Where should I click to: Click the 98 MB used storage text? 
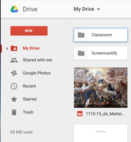tap(21, 132)
